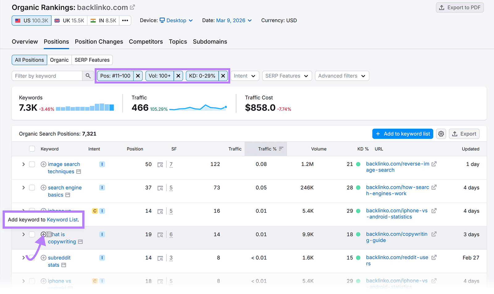Check the select-all checkbox in the table header
This screenshot has width=494, height=294.
click(x=32, y=149)
